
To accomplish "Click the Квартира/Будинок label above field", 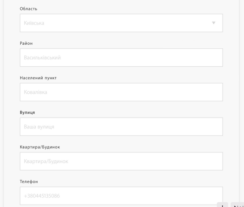I will click(x=40, y=147).
